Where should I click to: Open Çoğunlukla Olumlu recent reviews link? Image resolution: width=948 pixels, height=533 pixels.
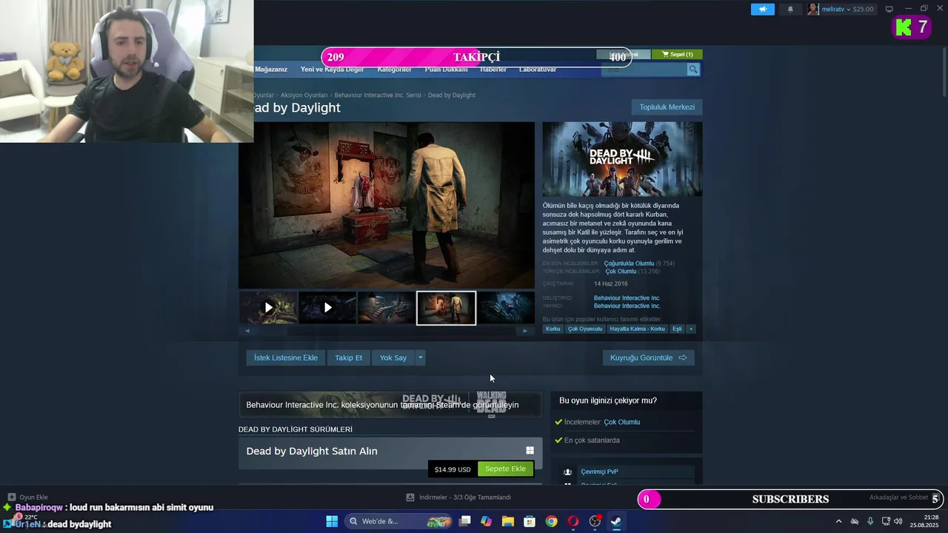click(x=629, y=264)
